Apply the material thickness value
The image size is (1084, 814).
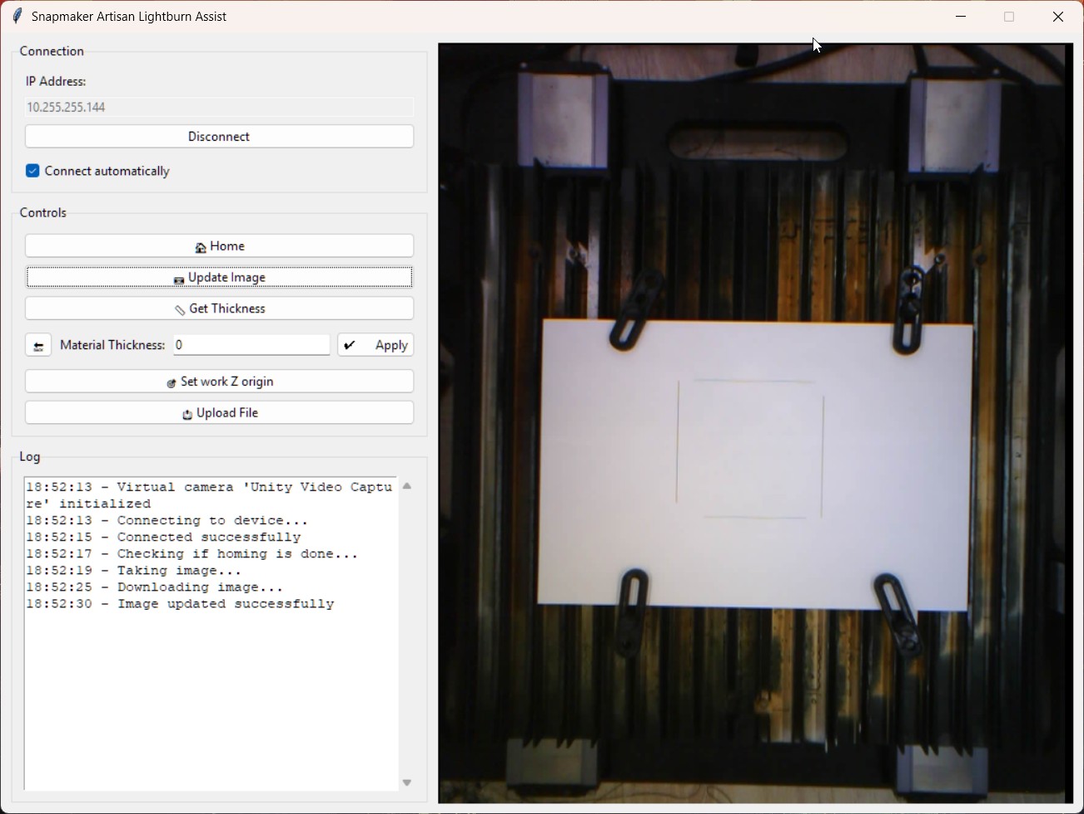376,346
